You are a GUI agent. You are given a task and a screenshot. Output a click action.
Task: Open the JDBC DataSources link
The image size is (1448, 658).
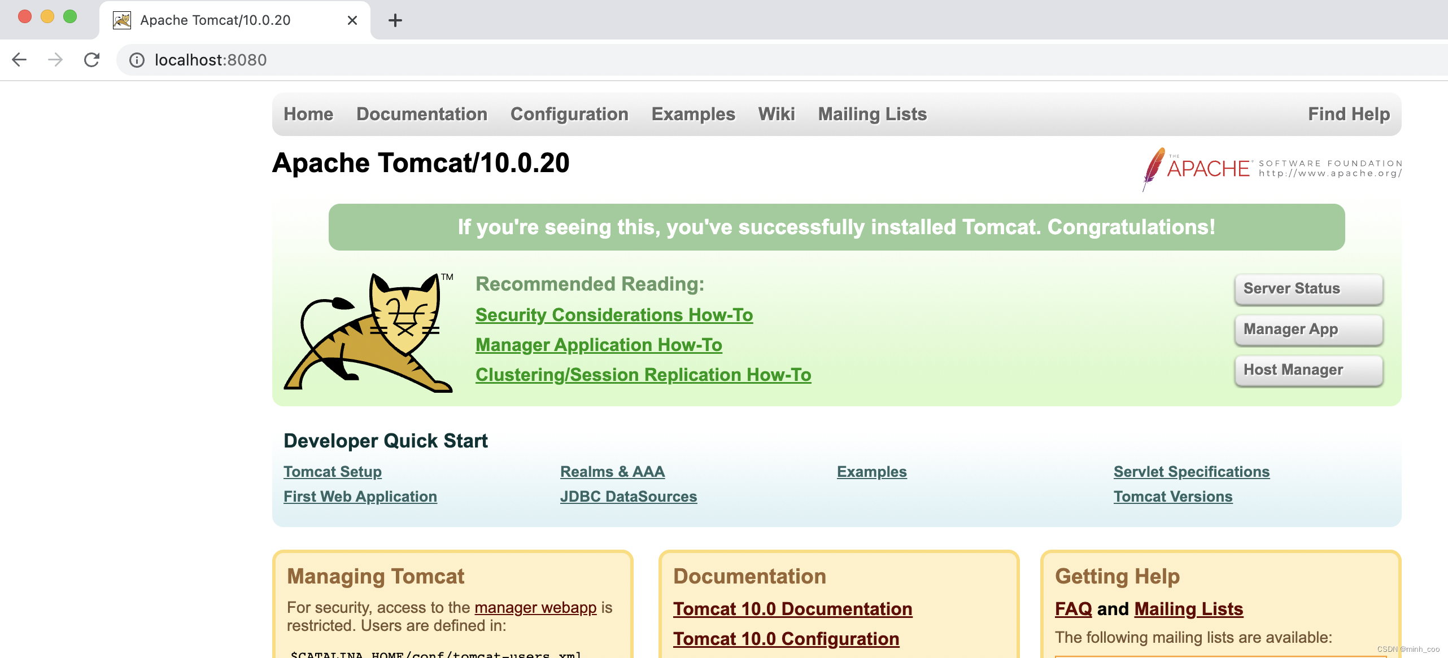pyautogui.click(x=629, y=497)
